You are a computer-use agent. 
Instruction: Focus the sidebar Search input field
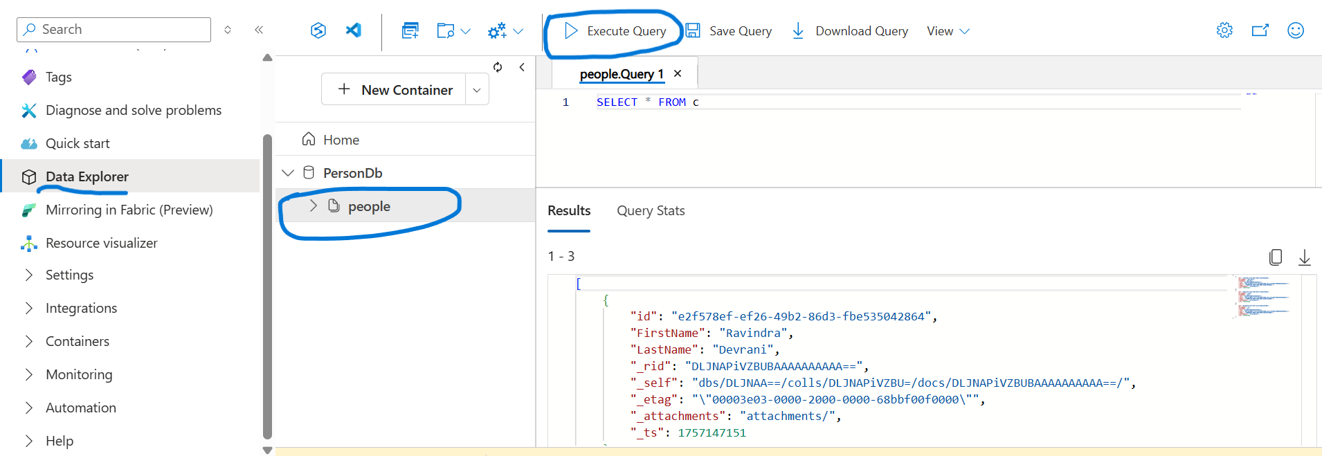[114, 30]
